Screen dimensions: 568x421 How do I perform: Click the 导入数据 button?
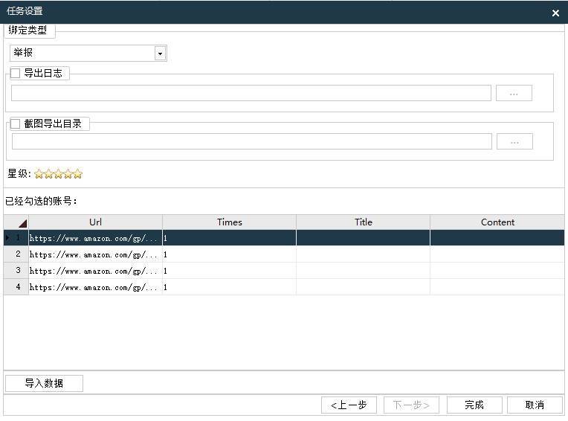pos(44,383)
